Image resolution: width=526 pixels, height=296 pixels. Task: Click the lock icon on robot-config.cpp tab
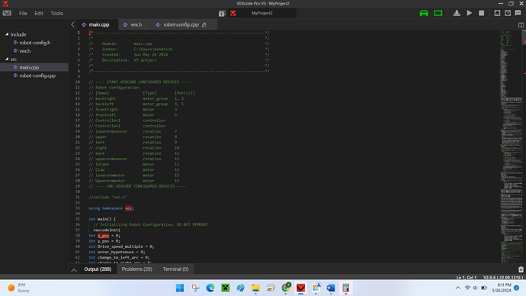(x=204, y=25)
